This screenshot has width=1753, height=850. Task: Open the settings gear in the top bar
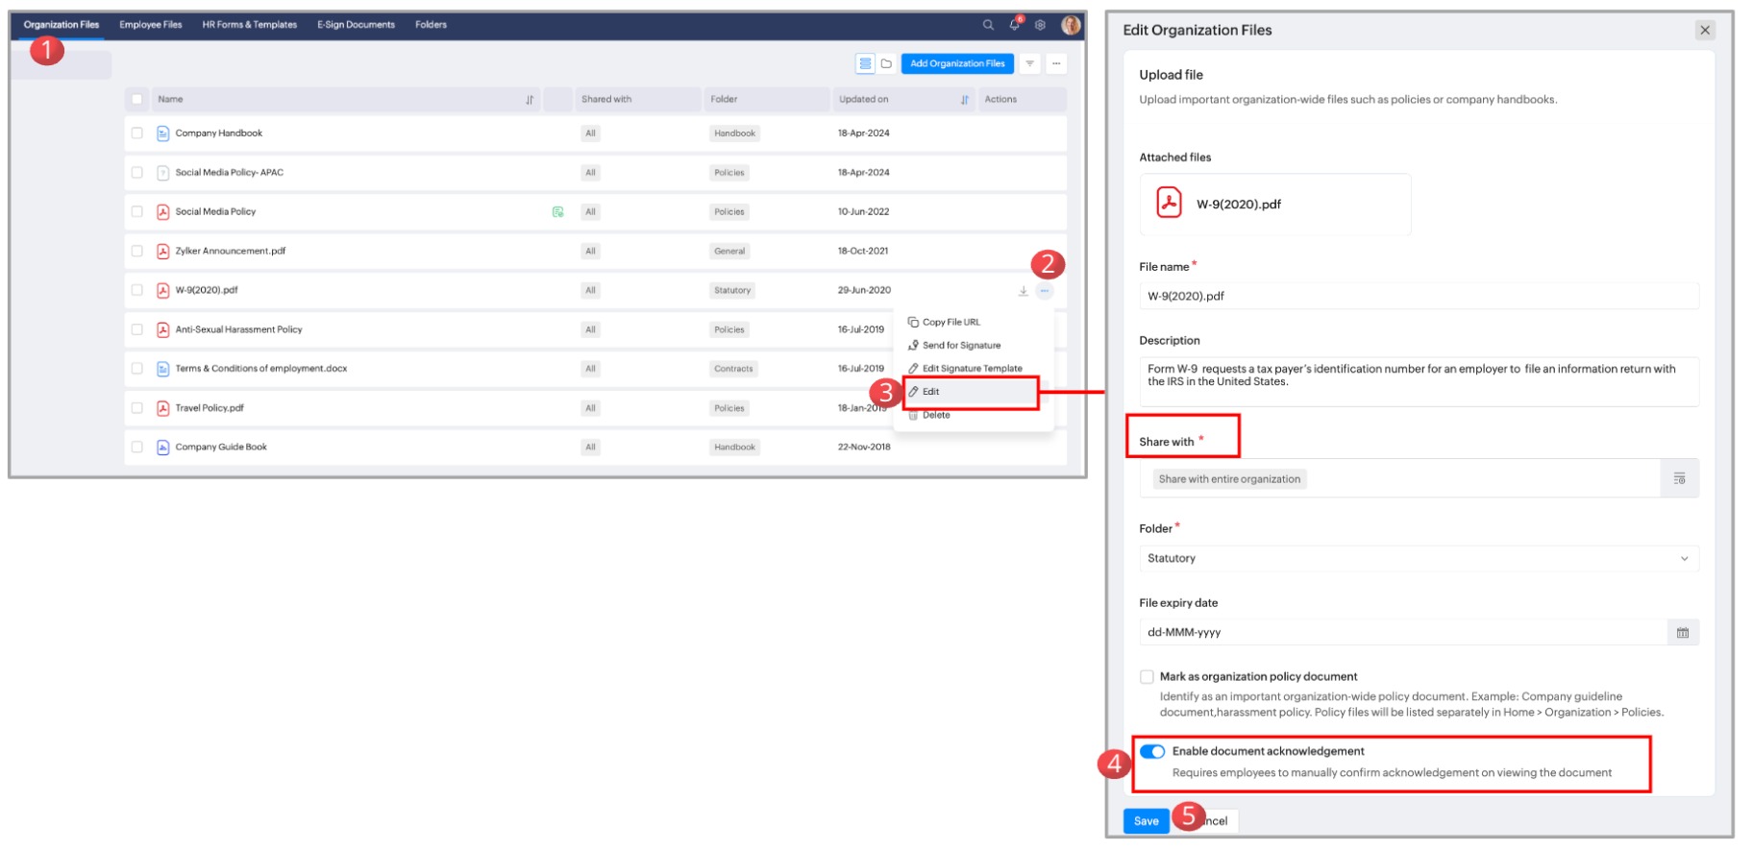(x=1040, y=25)
